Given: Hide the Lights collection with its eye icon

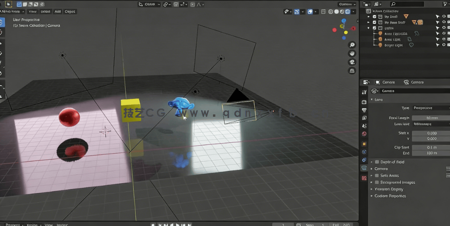Looking at the screenshot, I should 444,28.
